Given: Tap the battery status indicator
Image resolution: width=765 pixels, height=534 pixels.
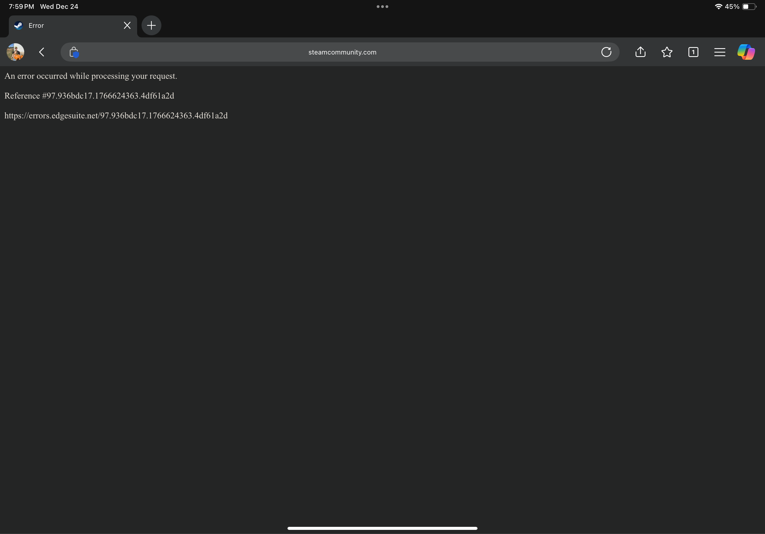Looking at the screenshot, I should tap(749, 6).
